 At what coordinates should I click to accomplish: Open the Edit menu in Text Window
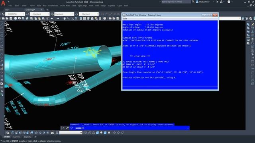125,19
